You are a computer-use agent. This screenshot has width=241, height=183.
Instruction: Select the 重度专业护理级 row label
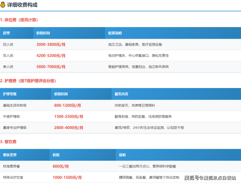pos(15,128)
